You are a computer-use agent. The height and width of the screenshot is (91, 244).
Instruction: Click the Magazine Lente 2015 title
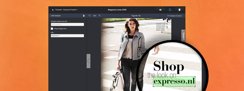click(x=117, y=10)
